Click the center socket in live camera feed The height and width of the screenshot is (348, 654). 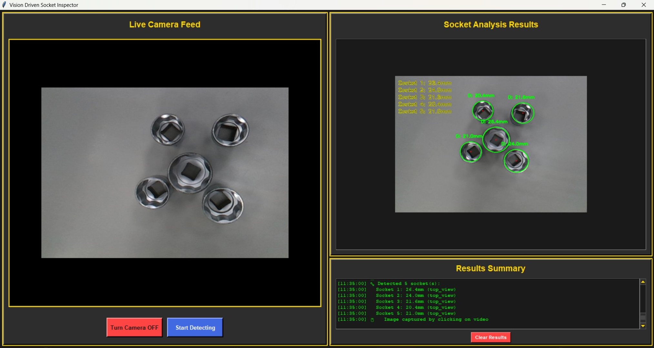point(190,172)
